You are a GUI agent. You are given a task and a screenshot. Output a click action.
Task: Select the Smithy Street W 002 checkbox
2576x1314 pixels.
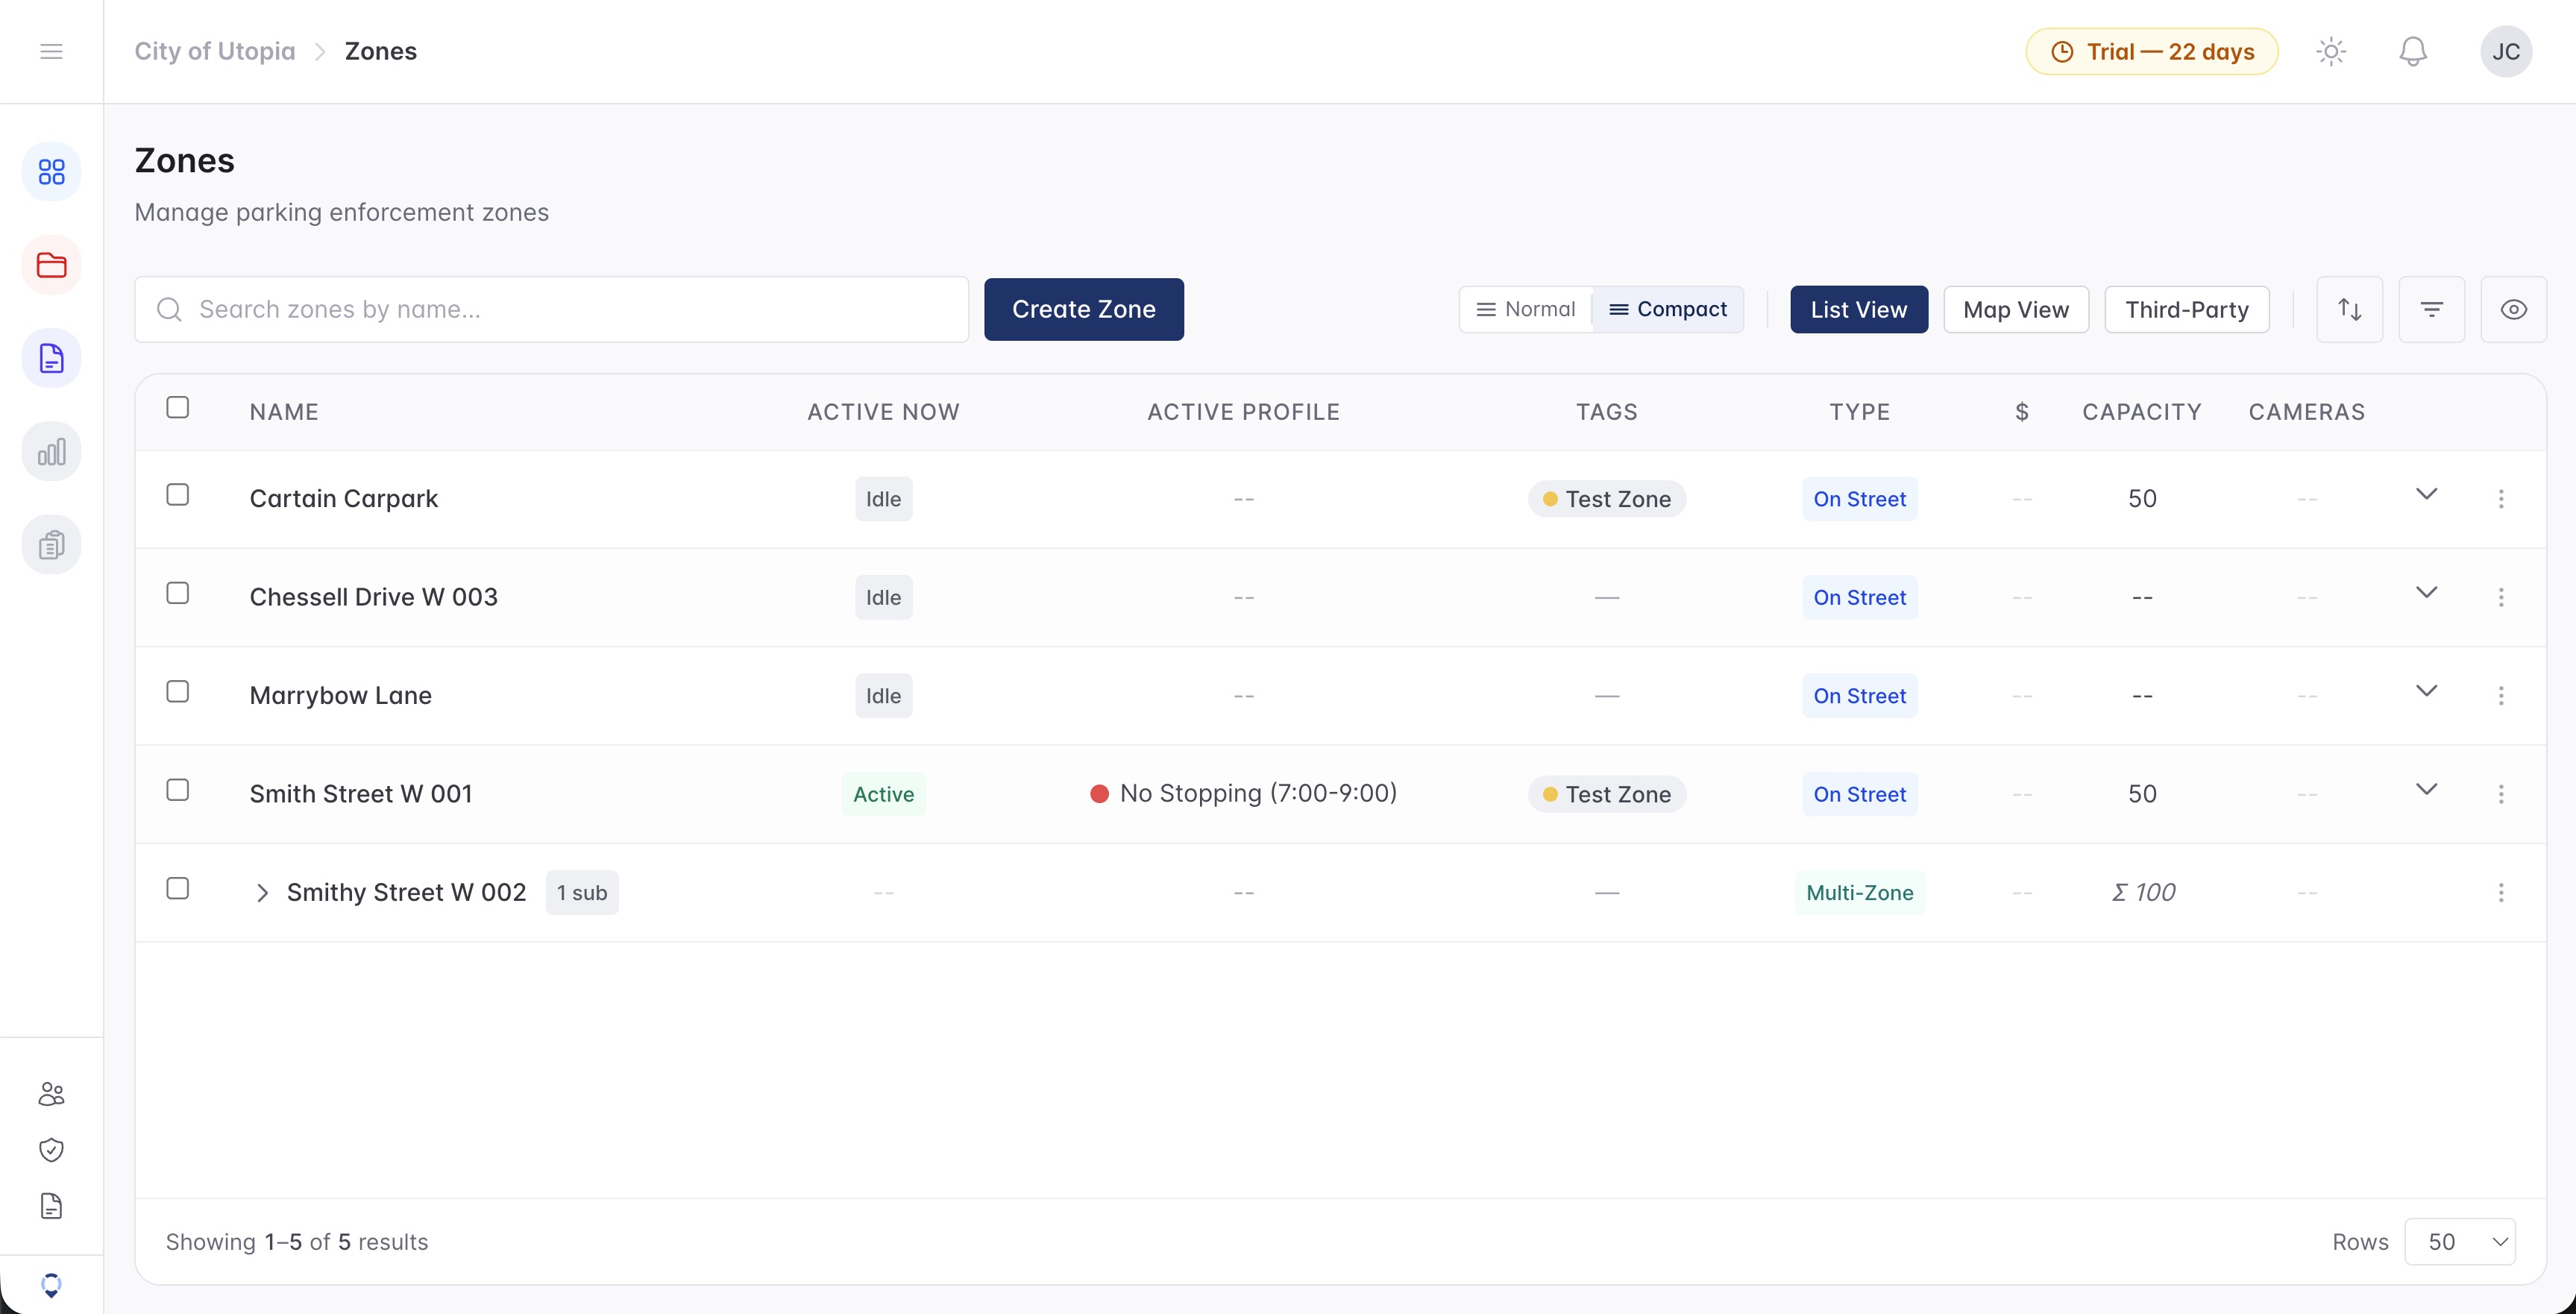177,888
